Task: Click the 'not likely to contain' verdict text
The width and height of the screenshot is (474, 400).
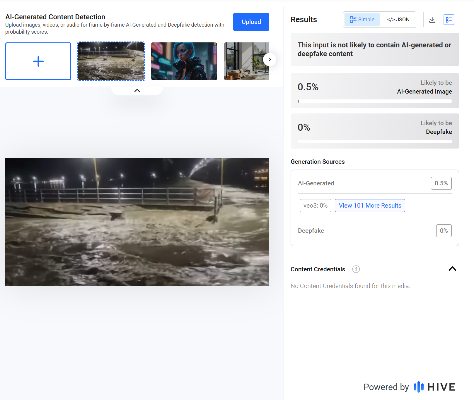Action: point(374,49)
